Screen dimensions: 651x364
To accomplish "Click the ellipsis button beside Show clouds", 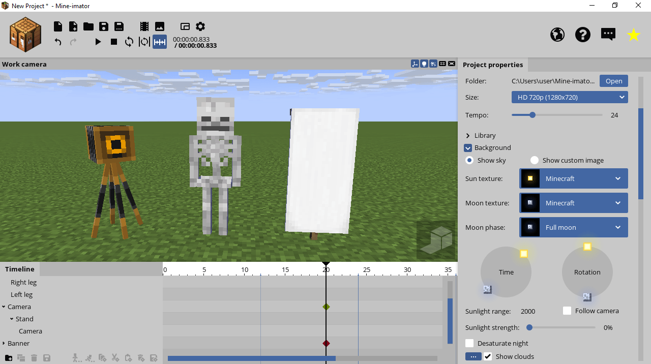I will (473, 356).
